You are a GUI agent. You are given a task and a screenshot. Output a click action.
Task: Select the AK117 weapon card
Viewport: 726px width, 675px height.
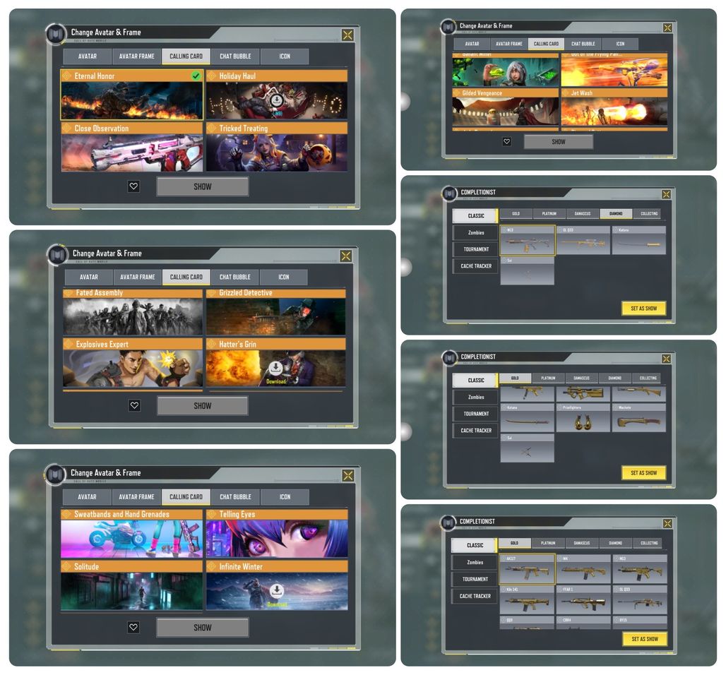click(x=528, y=569)
